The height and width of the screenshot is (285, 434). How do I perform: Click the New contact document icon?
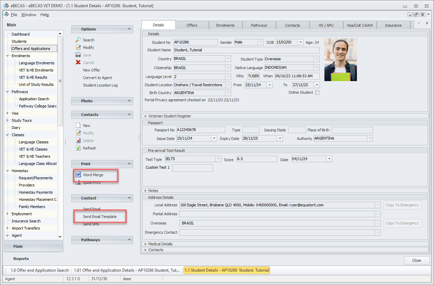pyautogui.click(x=78, y=126)
